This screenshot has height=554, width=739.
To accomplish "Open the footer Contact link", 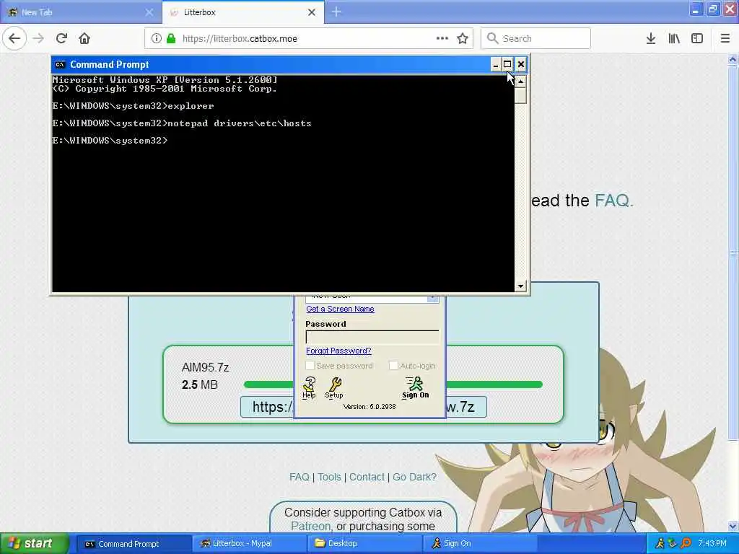I will (x=367, y=478).
